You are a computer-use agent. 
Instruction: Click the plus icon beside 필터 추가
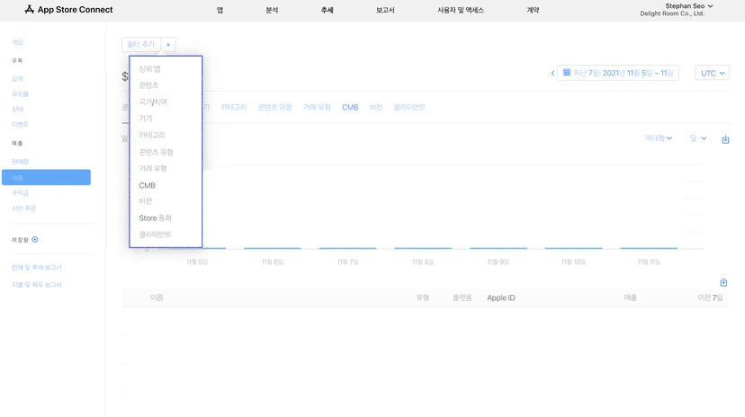tap(168, 45)
